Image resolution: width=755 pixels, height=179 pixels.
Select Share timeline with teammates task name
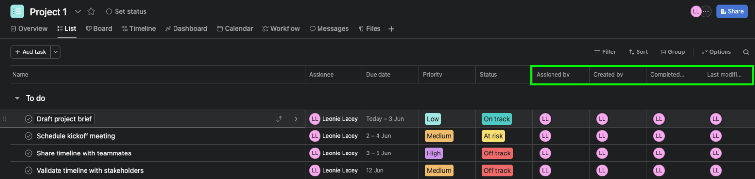coord(84,153)
